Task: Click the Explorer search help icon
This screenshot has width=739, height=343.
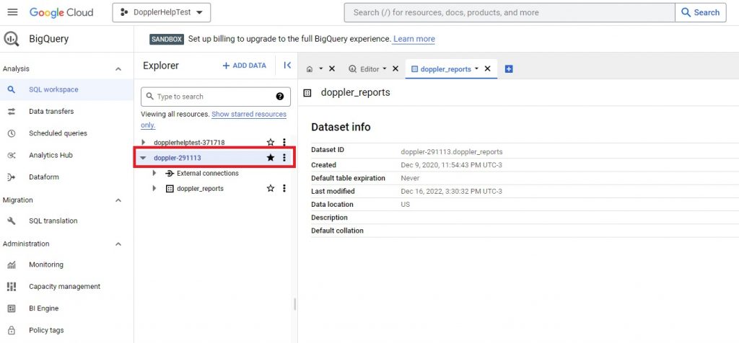Action: coord(280,97)
